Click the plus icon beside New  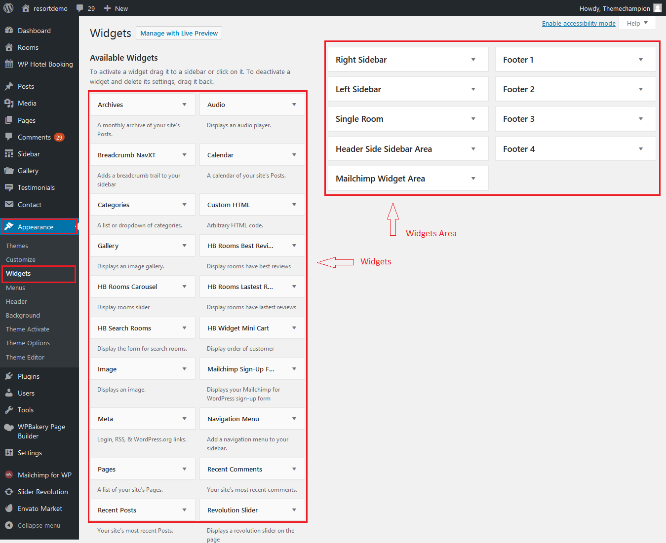coord(107,8)
